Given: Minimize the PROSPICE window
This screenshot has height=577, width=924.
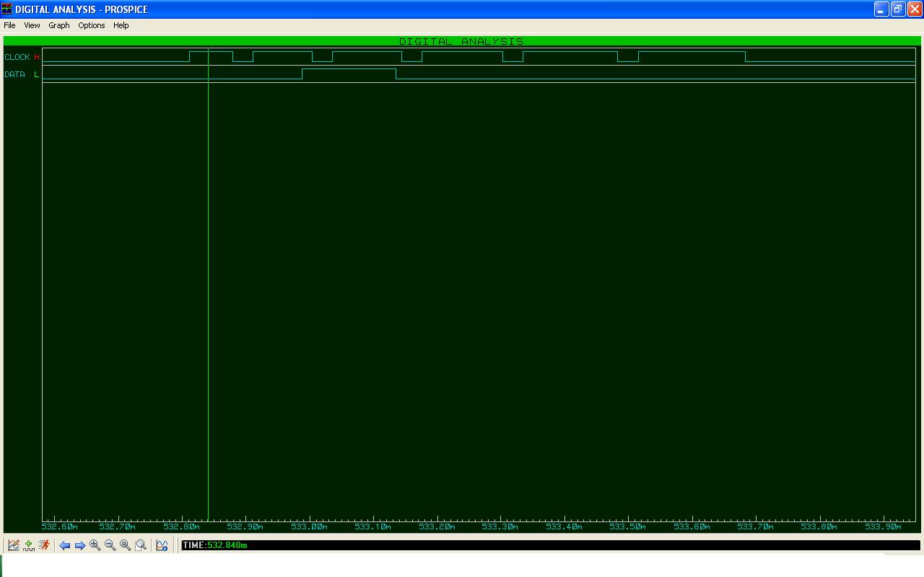Looking at the screenshot, I should click(881, 9).
